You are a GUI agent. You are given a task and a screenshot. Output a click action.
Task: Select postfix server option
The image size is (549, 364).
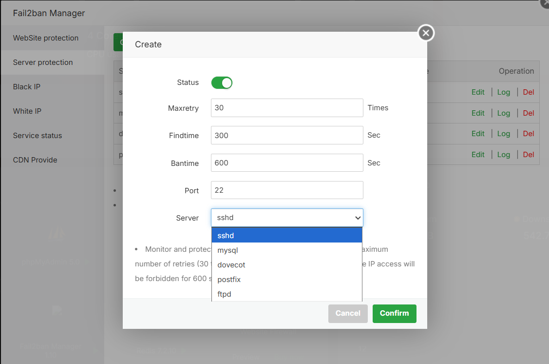287,280
